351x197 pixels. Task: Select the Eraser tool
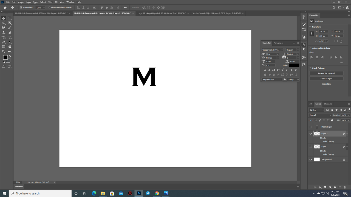click(10, 33)
